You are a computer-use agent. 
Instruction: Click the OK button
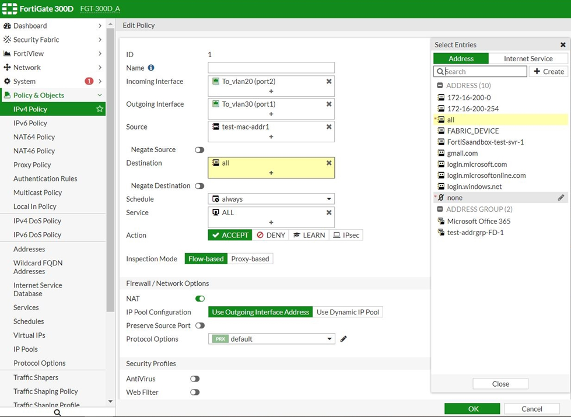[x=472, y=409]
